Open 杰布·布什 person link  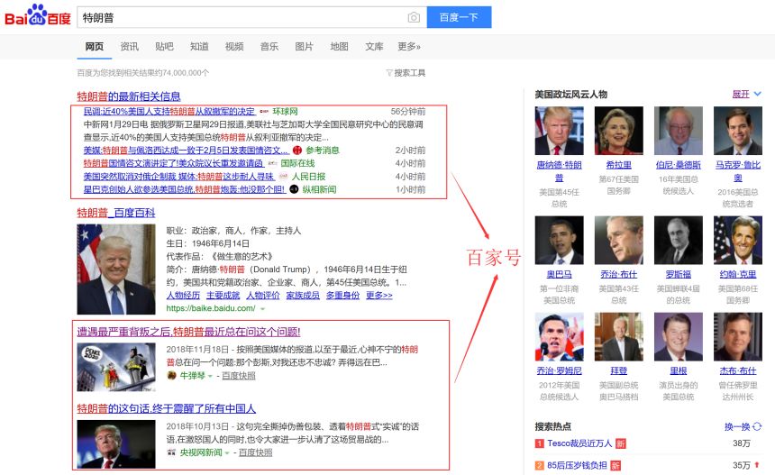click(x=738, y=370)
